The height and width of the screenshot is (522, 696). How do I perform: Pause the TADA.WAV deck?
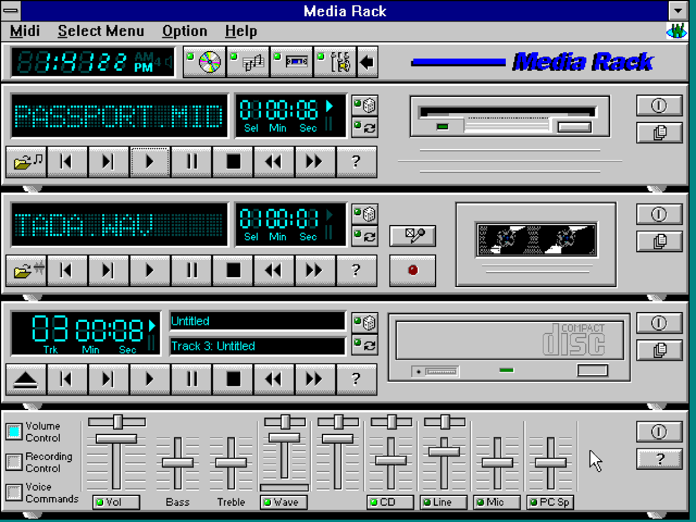[191, 270]
